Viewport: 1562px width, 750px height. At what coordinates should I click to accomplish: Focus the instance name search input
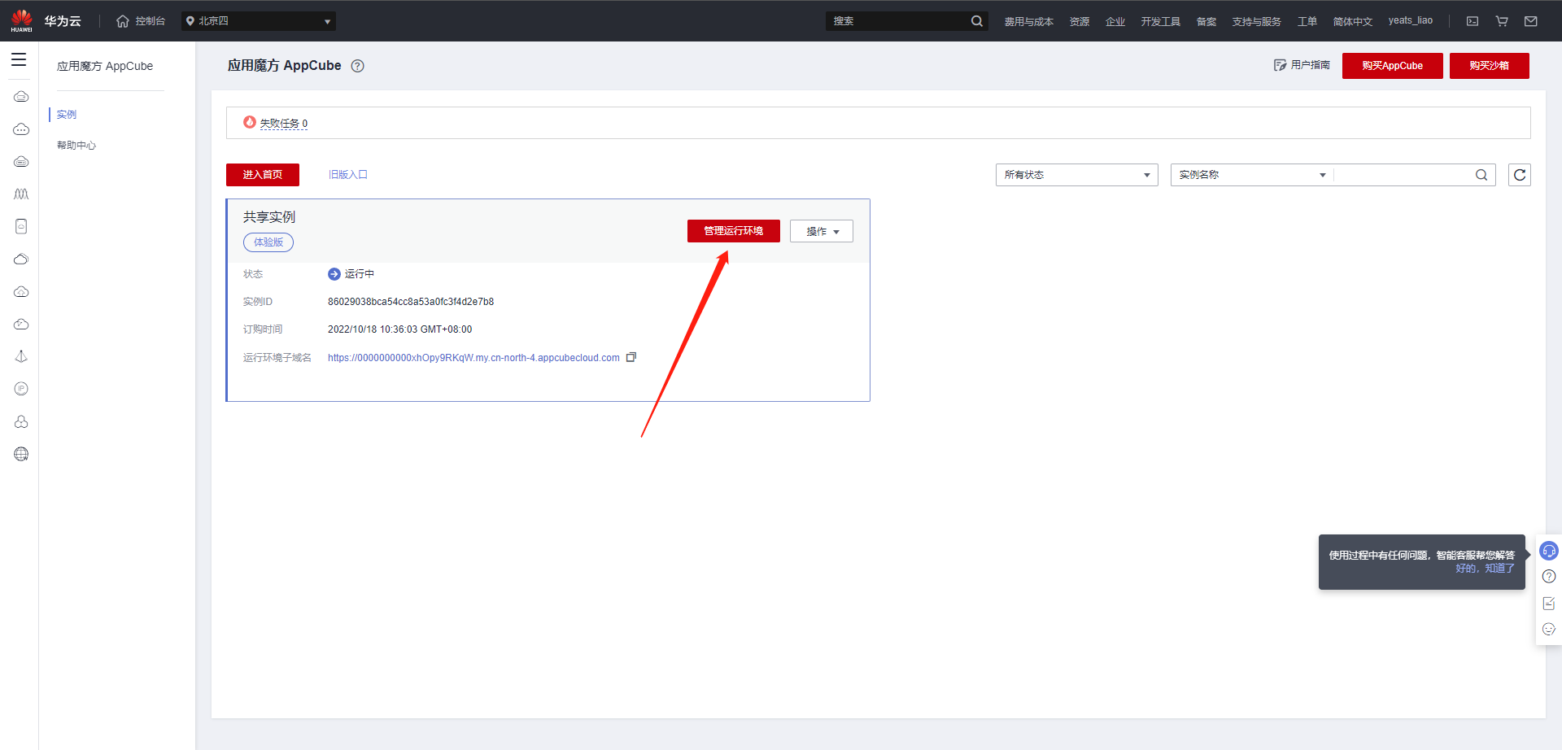[x=1403, y=175]
